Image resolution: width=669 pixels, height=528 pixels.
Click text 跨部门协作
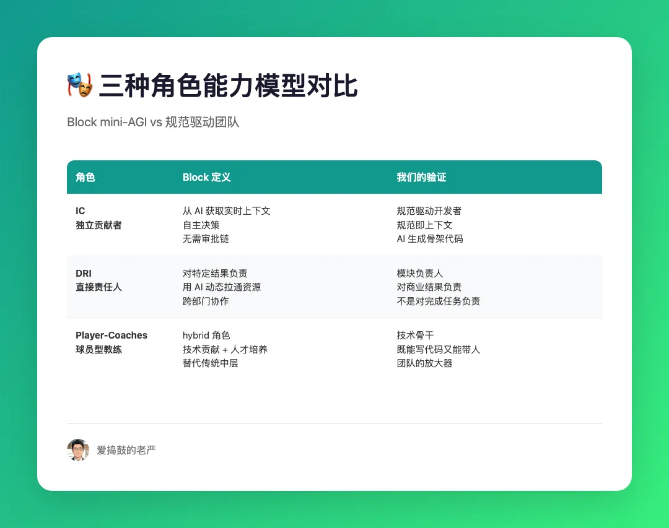click(206, 301)
